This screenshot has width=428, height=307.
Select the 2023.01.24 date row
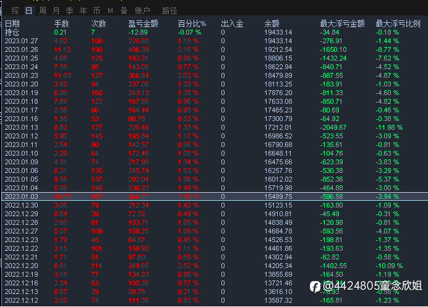click(215, 67)
